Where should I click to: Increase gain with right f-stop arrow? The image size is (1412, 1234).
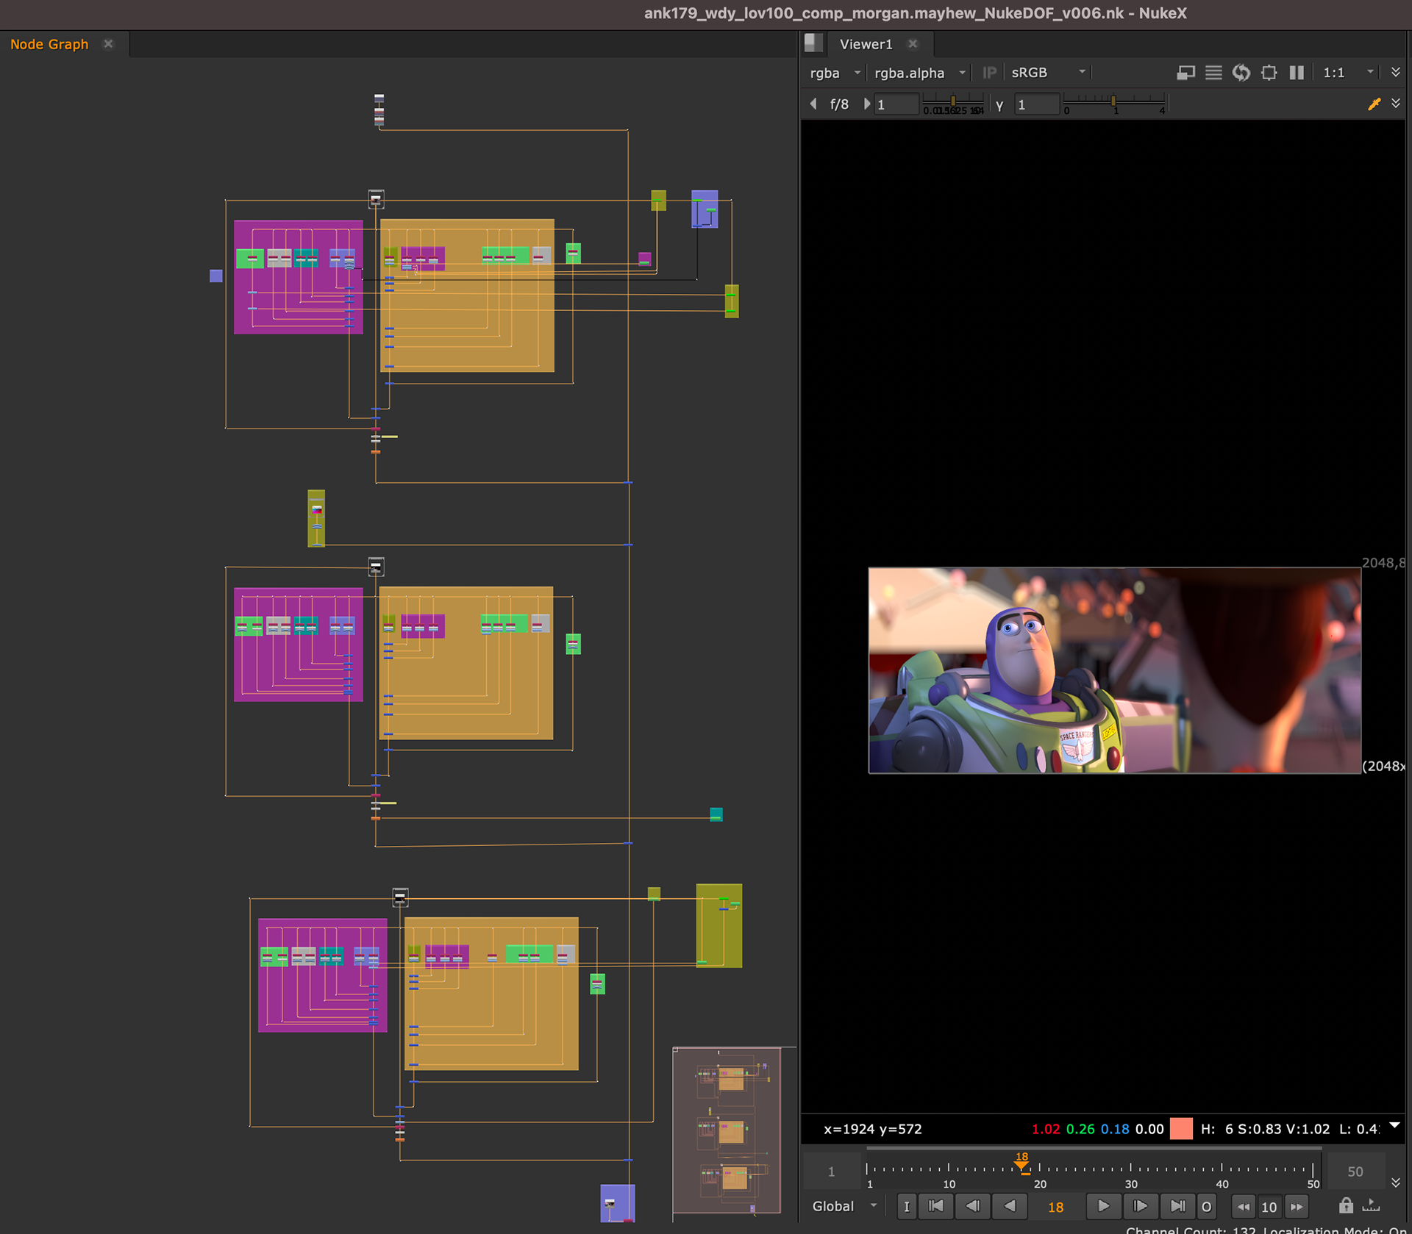click(866, 104)
